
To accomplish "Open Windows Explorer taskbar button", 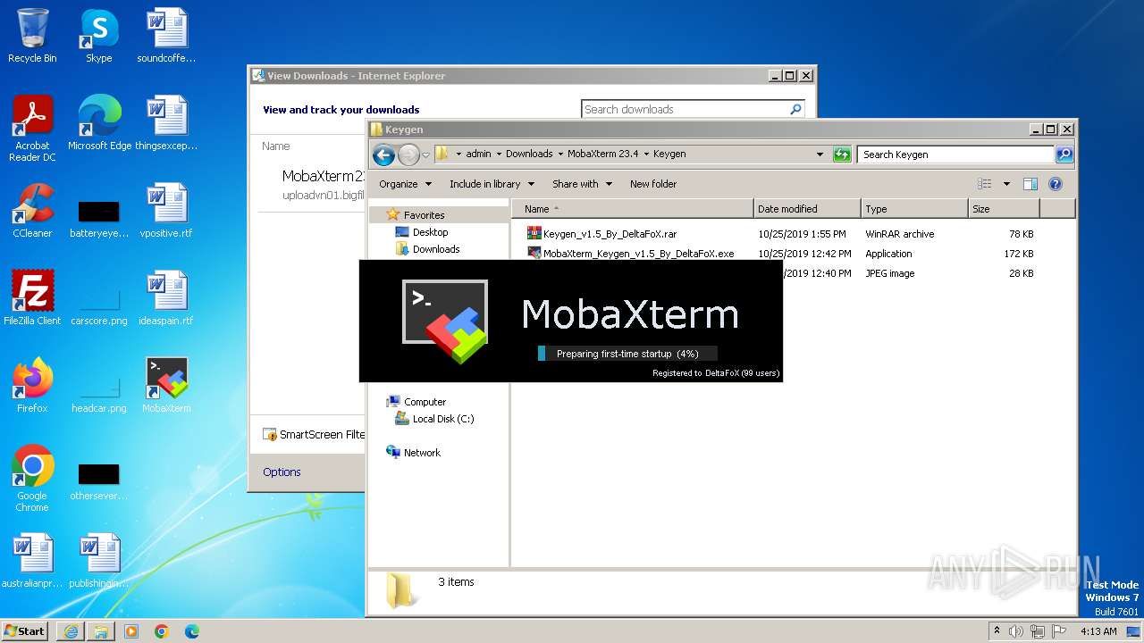I will click(101, 631).
